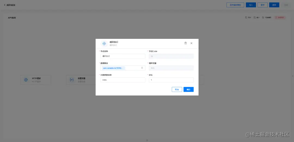The width and height of the screenshot is (294, 142).
Task: Focus the 计数参数名称 index input
Action: (x=123, y=80)
